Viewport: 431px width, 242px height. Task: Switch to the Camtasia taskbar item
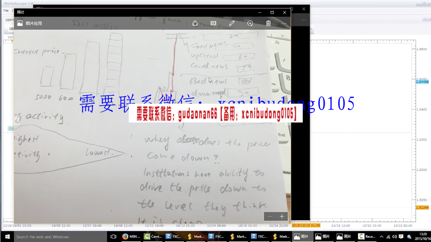pos(153,237)
